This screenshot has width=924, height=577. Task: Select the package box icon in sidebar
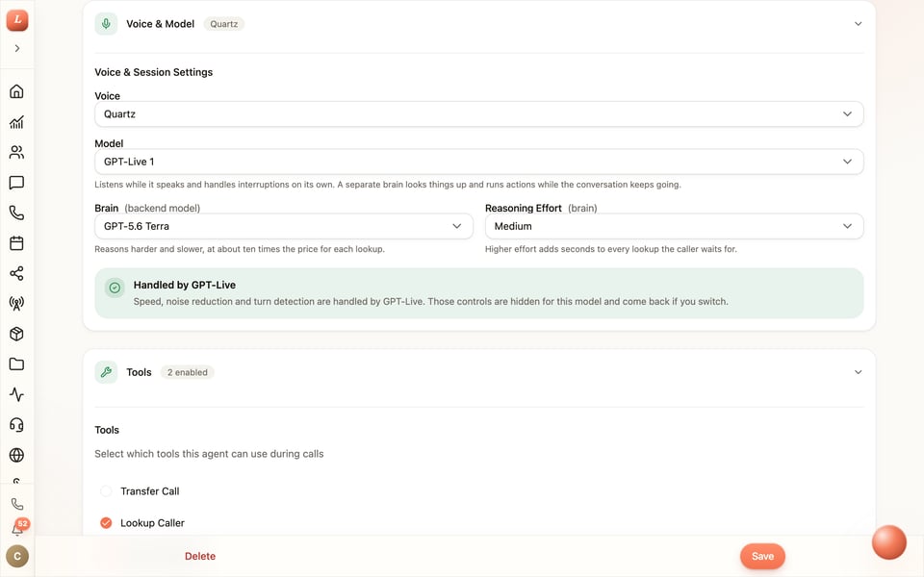16,334
